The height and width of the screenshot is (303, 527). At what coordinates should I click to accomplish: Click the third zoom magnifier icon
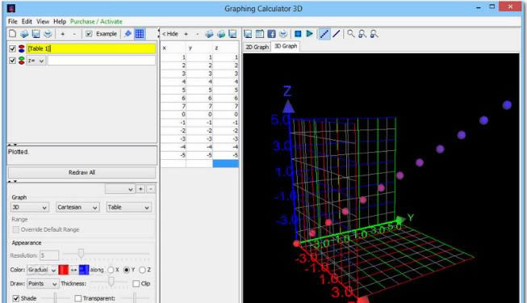point(374,34)
